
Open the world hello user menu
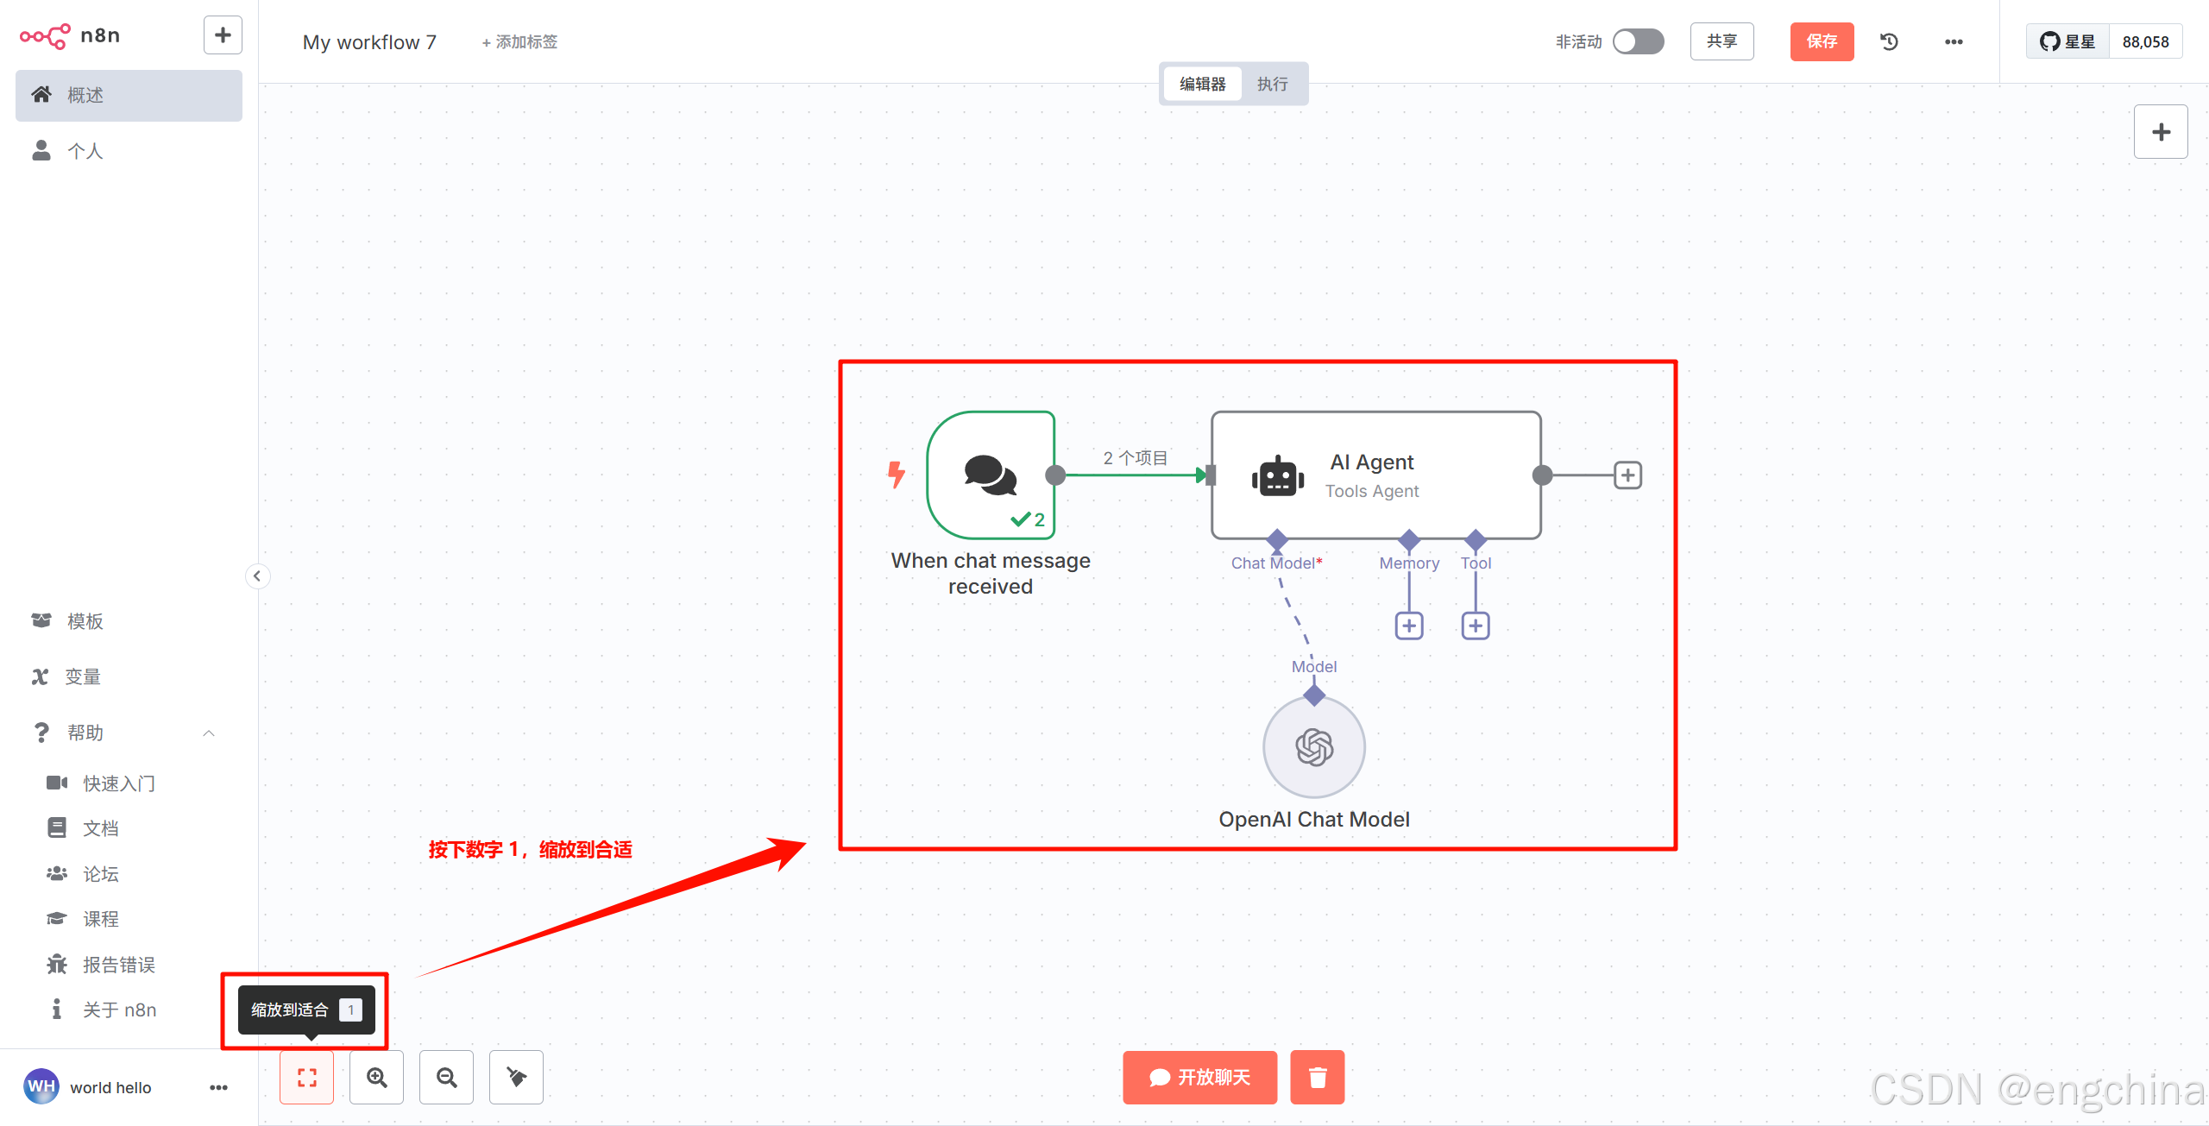coord(218,1087)
